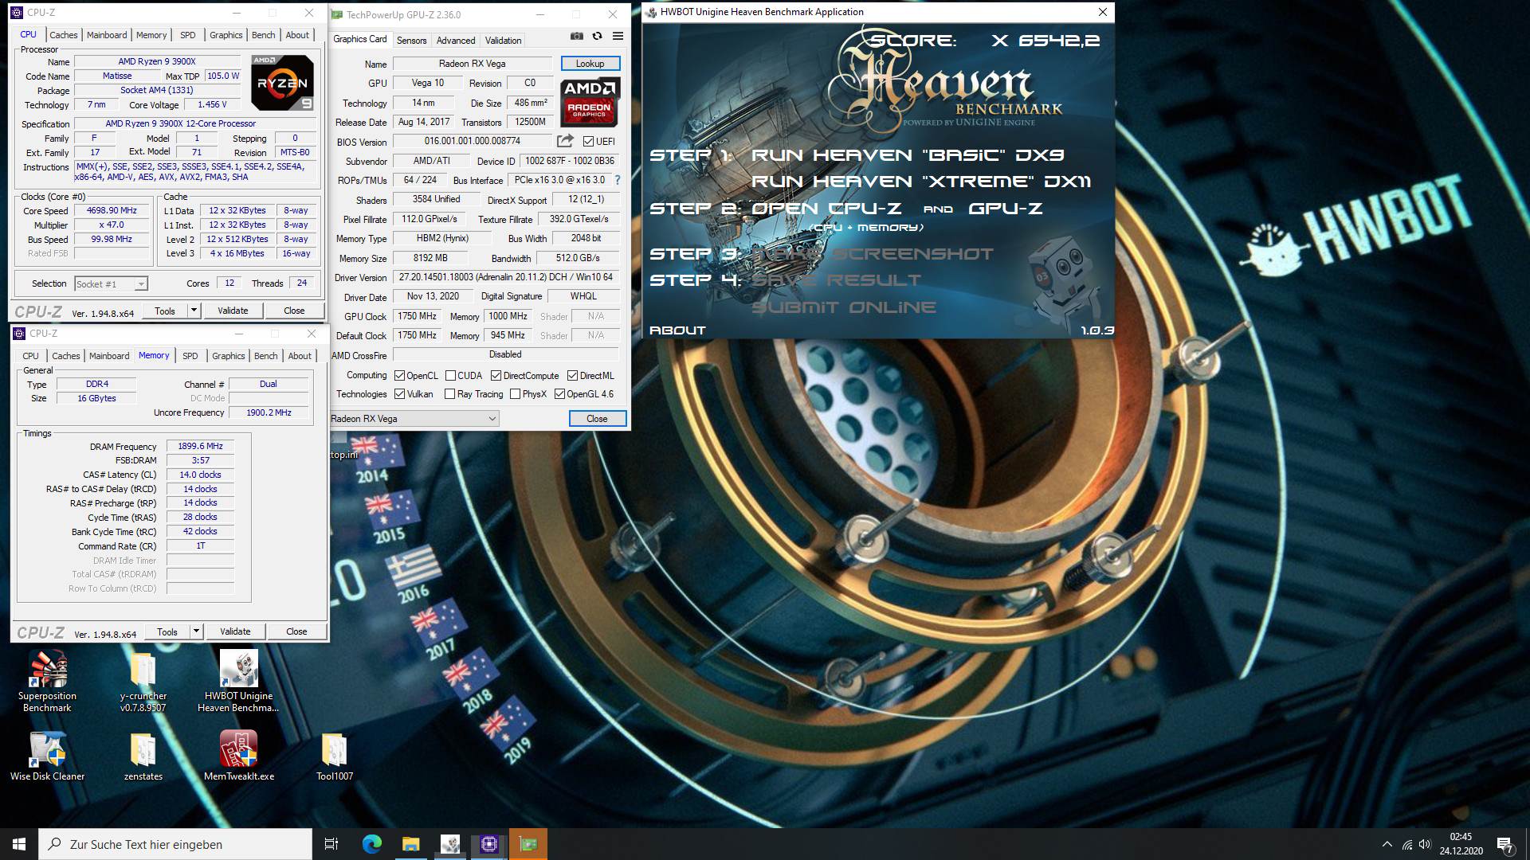This screenshot has width=1530, height=860.
Task: Launch Microsoft Edge from taskbar
Action: click(371, 844)
